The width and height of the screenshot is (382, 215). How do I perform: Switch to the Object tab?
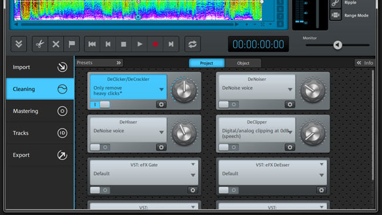pyautogui.click(x=243, y=63)
